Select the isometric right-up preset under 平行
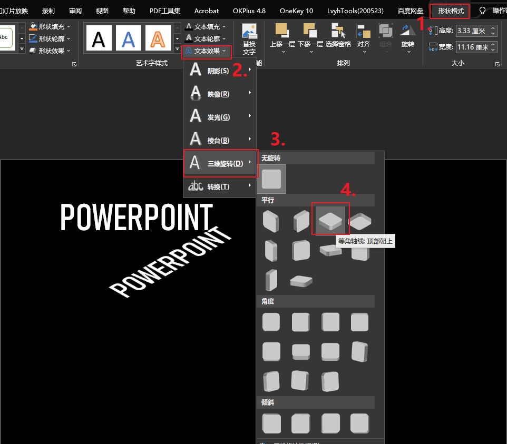 [301, 221]
